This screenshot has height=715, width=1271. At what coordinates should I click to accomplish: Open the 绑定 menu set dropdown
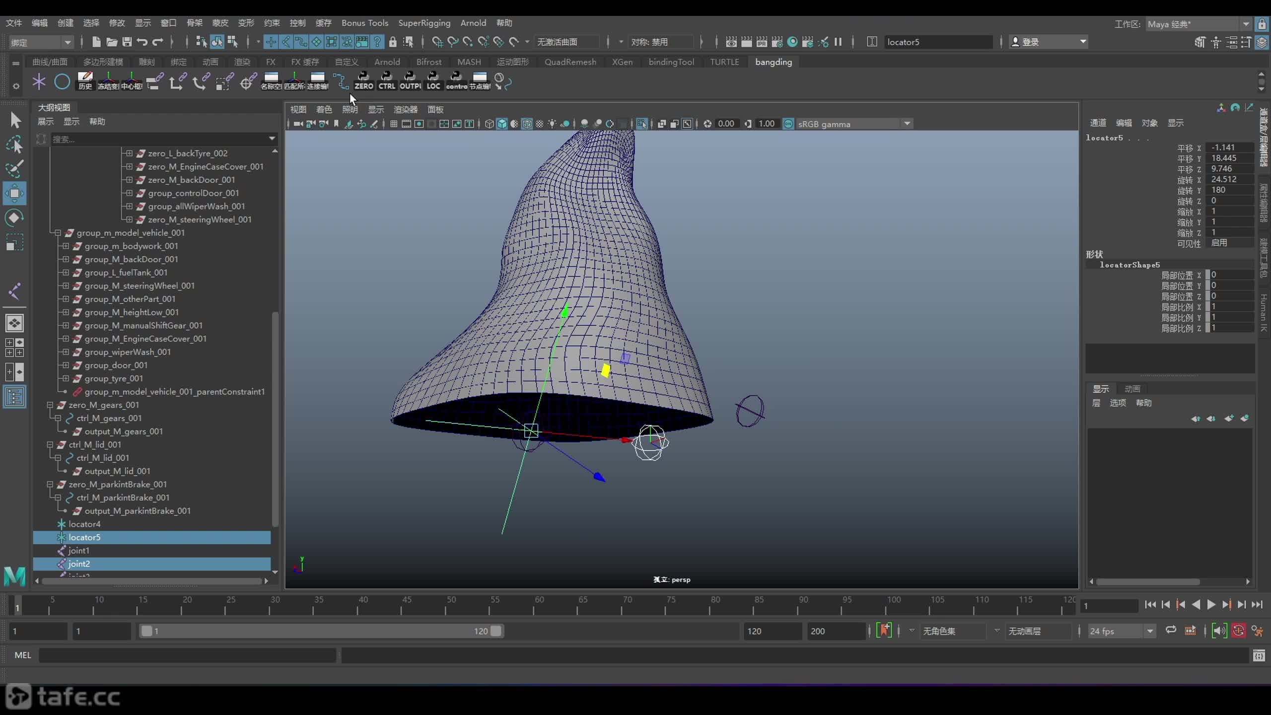pos(41,42)
